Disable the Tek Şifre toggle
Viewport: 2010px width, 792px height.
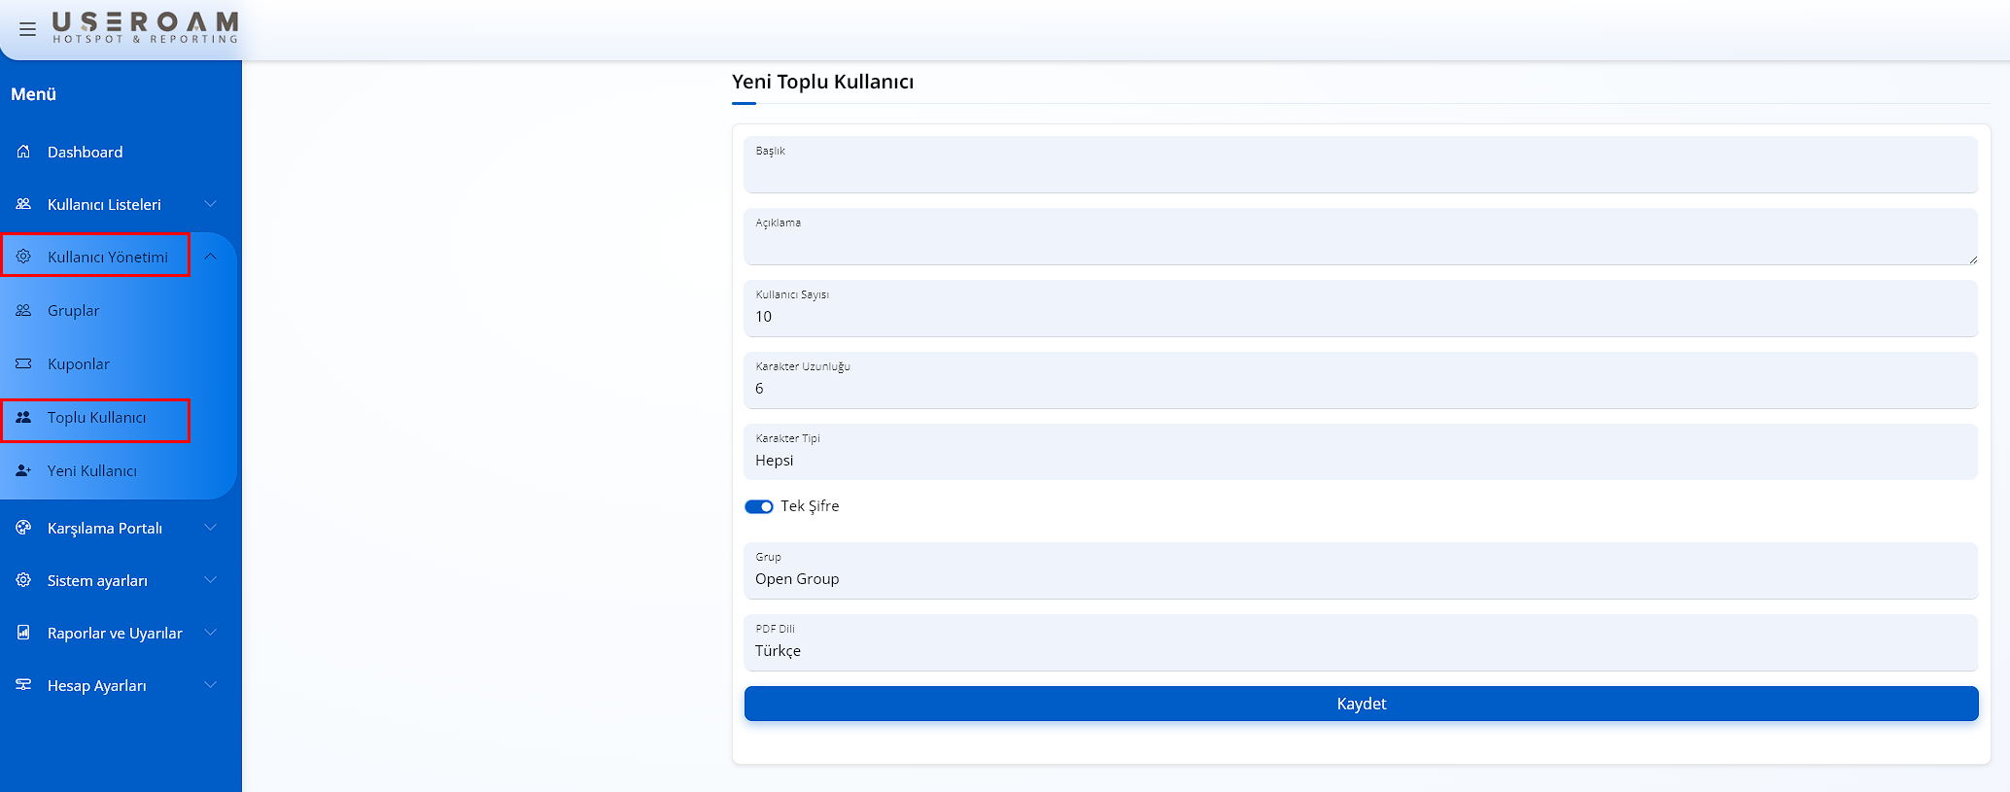pyautogui.click(x=758, y=506)
